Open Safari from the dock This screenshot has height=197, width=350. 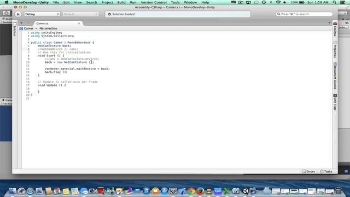coord(30,191)
